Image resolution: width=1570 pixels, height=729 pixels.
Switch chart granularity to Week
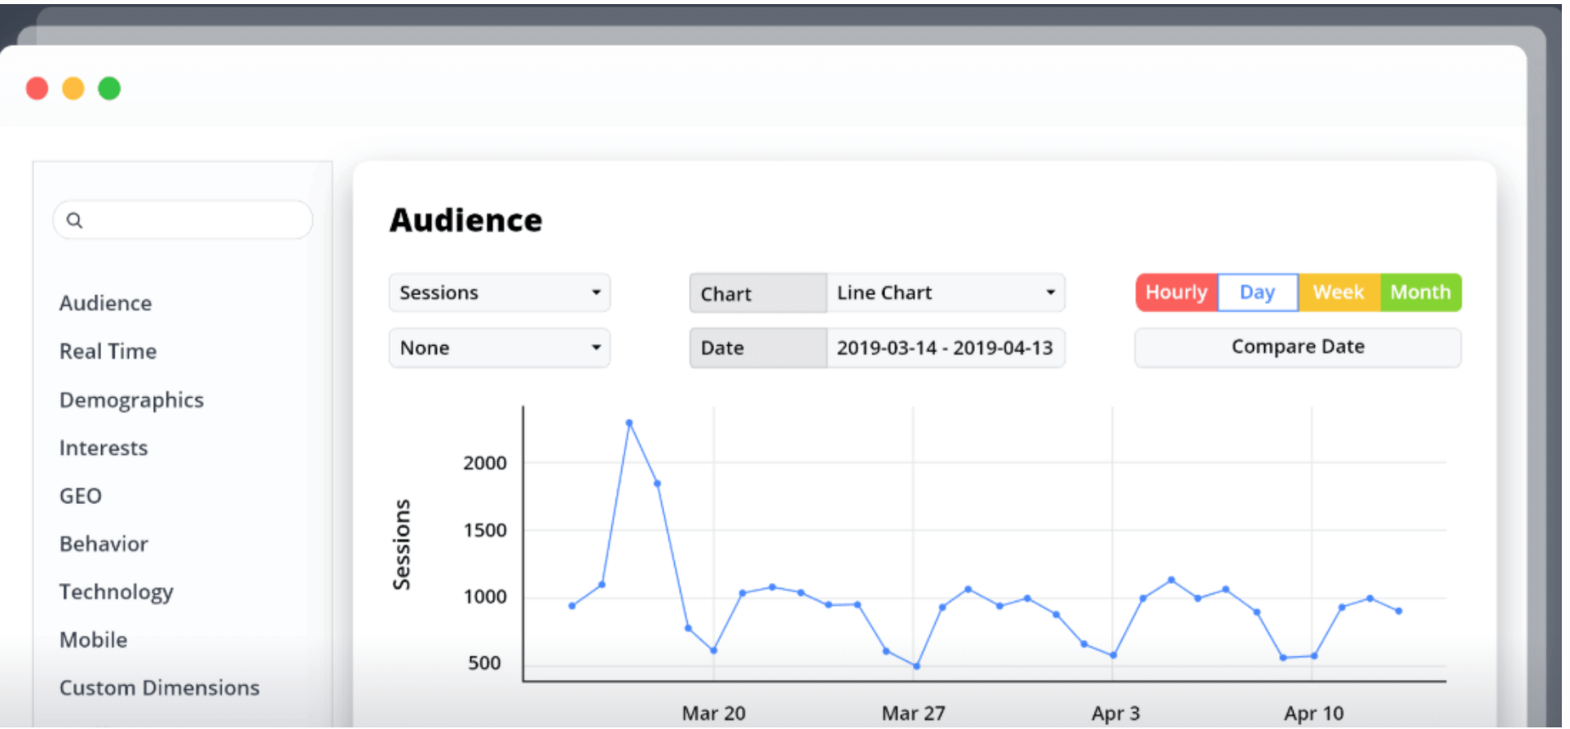tap(1338, 293)
